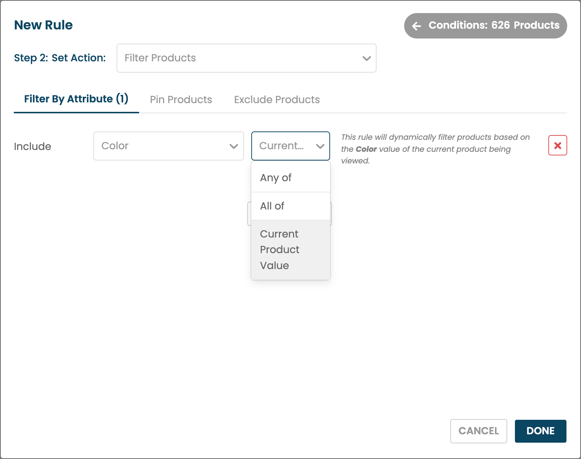581x459 pixels.
Task: Choose the Any of option
Action: click(x=276, y=178)
